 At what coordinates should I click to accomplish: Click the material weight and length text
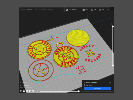(x=89, y=85)
